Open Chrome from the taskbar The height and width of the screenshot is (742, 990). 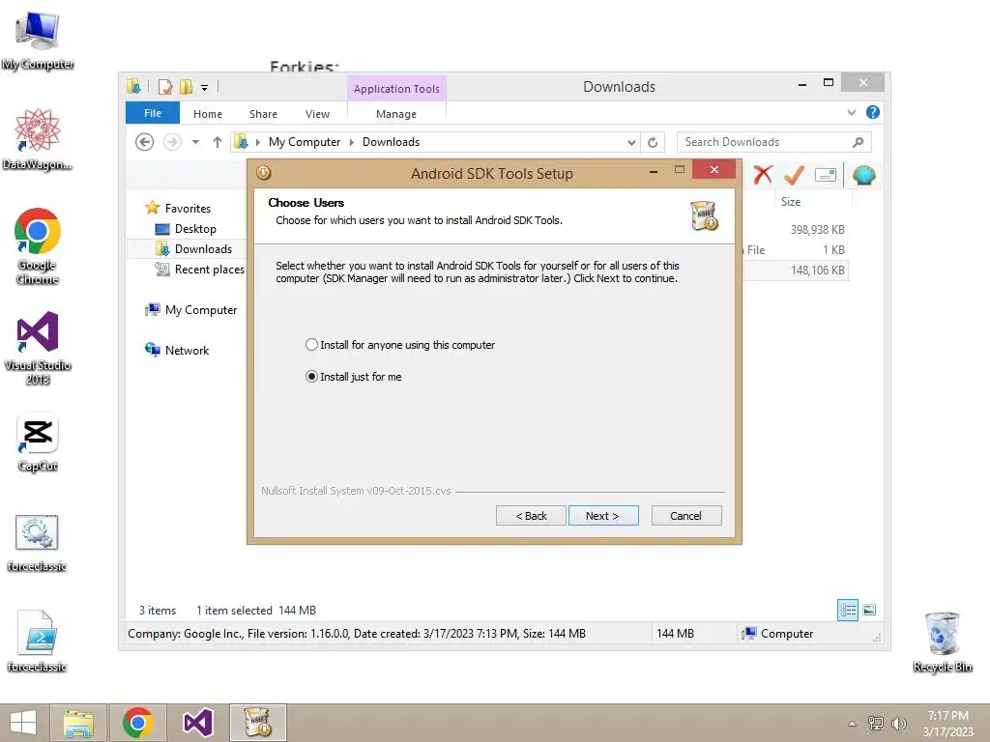tap(138, 723)
